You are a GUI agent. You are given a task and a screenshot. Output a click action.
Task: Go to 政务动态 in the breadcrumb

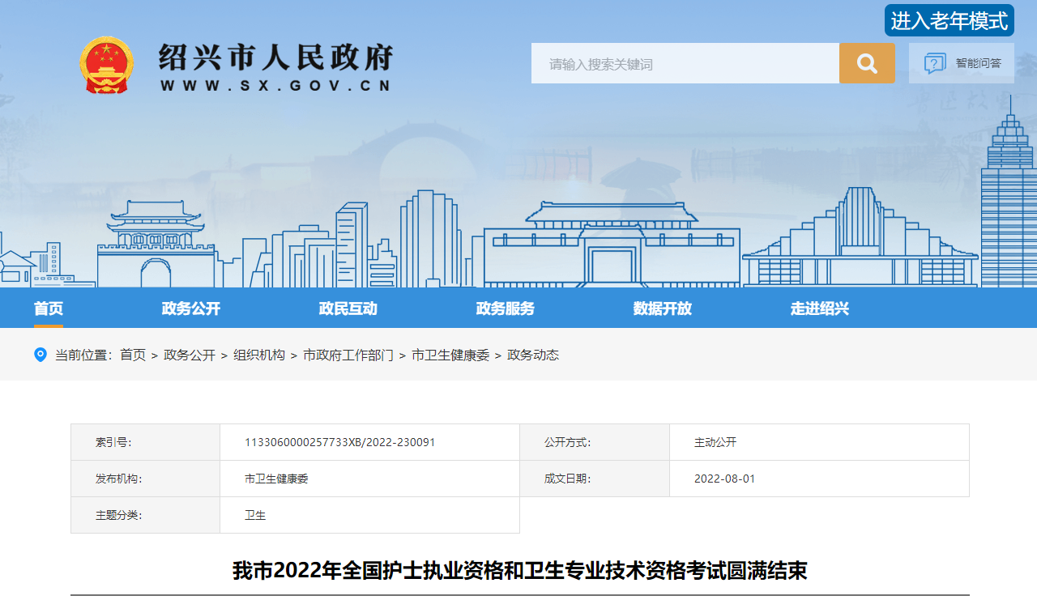pos(533,355)
